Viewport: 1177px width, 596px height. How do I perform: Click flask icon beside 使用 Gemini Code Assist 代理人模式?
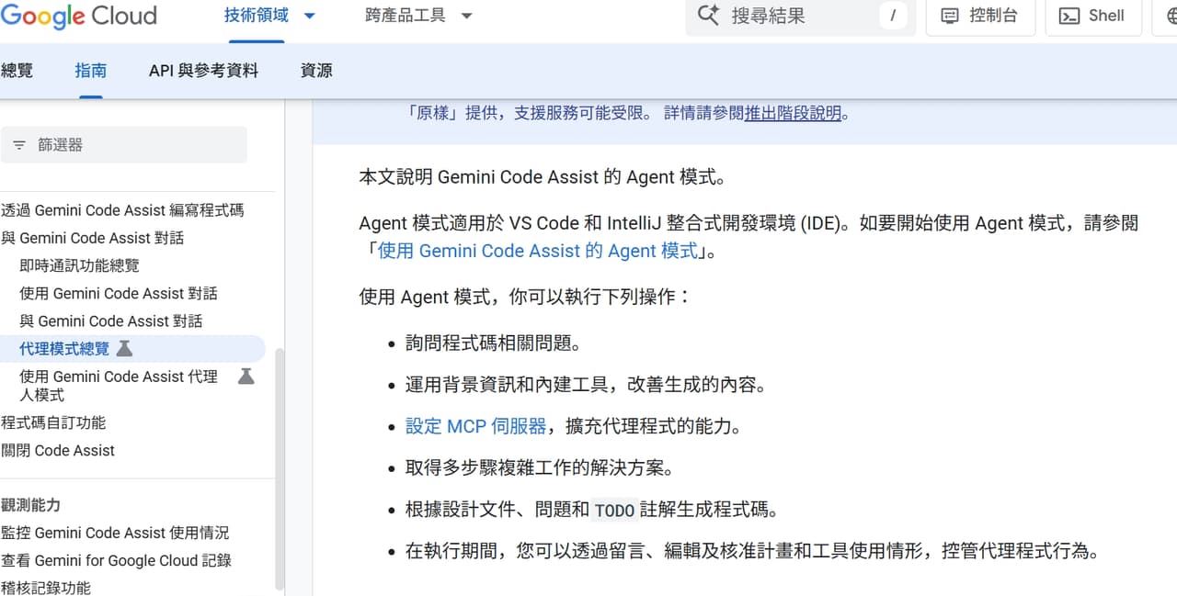[x=246, y=376]
